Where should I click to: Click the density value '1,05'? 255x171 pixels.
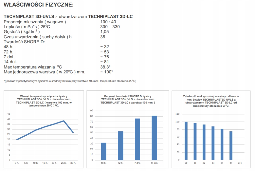coord(104,32)
